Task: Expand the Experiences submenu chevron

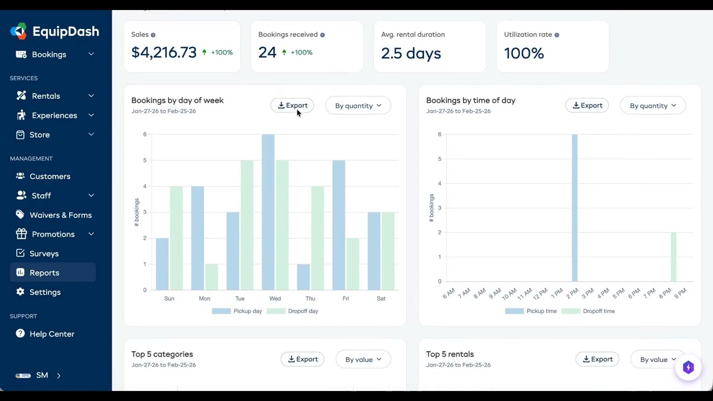Action: [91, 115]
